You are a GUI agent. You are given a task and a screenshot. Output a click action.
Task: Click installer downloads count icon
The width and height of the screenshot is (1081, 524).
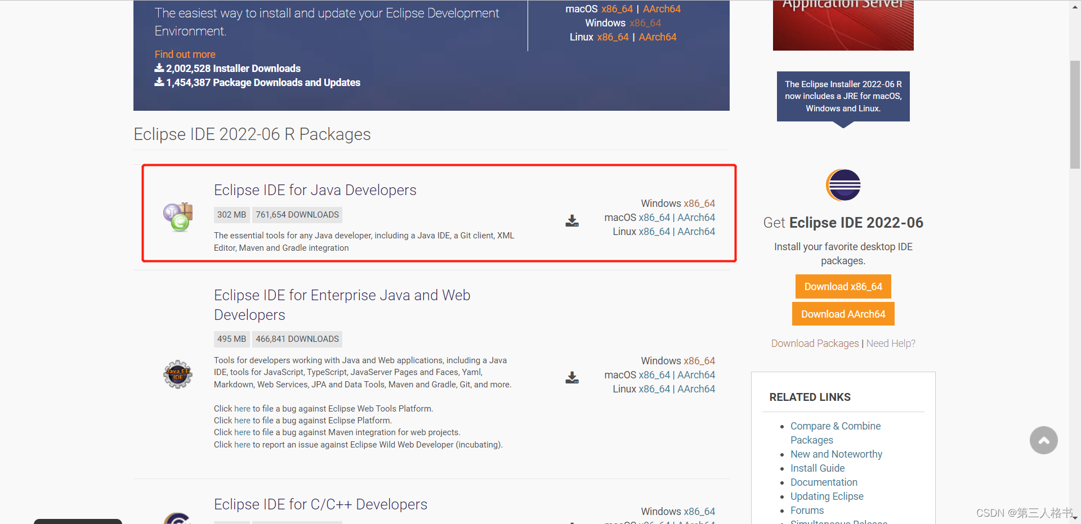159,68
